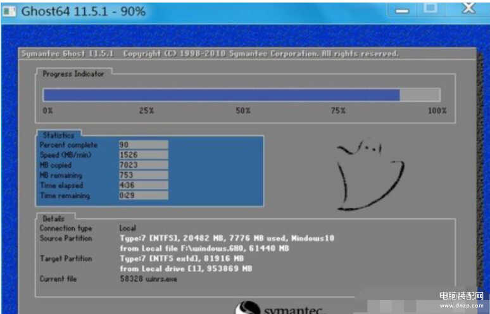Click the 100% progress scale label

(437, 111)
